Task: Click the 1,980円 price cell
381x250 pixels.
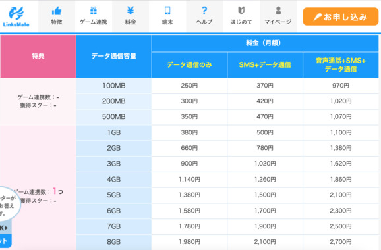Action: 190,242
